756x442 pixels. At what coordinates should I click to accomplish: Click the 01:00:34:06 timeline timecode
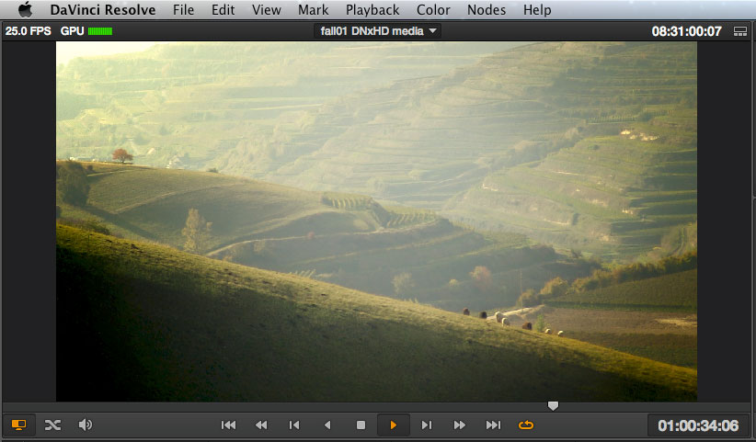tap(698, 425)
